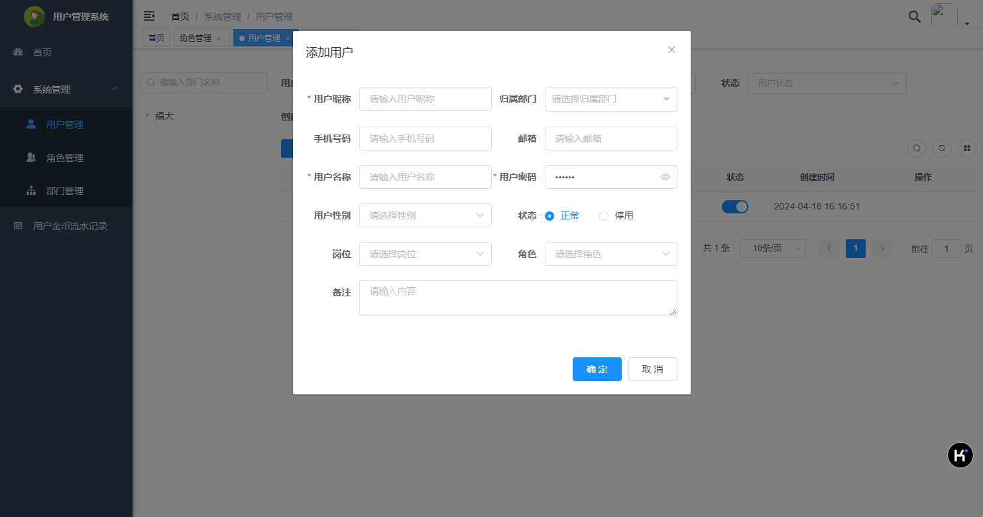Focus the department name search box
Image resolution: width=983 pixels, height=517 pixels.
pyautogui.click(x=203, y=83)
